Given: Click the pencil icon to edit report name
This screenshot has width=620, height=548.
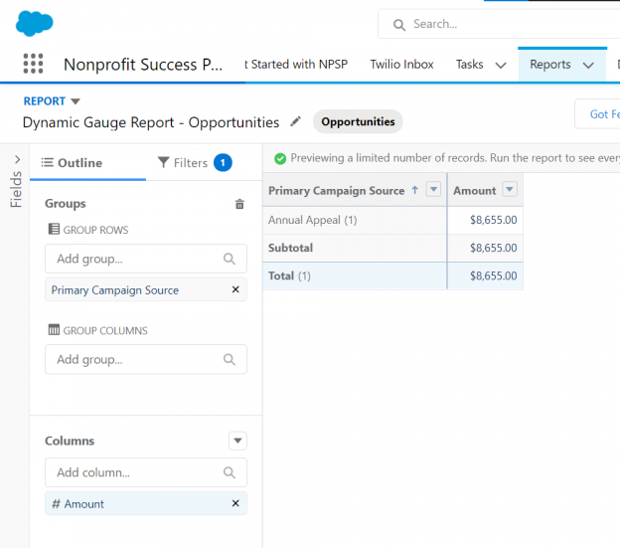Looking at the screenshot, I should 295,121.
